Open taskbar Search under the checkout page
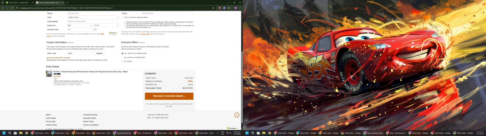This screenshot has height=136, width=486. (x=10, y=133)
